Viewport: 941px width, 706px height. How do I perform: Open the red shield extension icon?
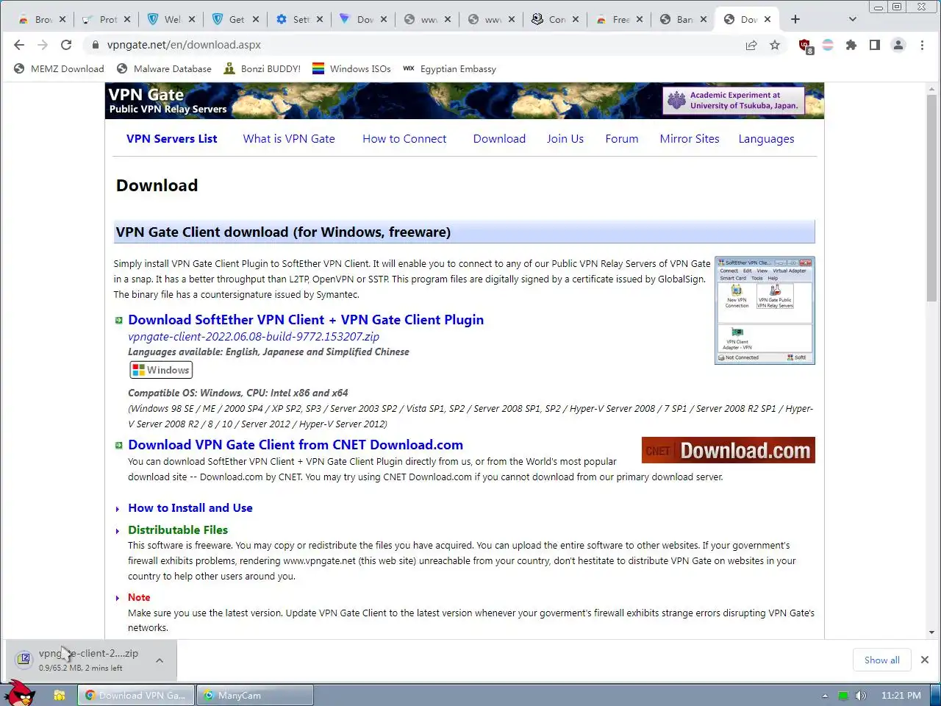click(805, 46)
